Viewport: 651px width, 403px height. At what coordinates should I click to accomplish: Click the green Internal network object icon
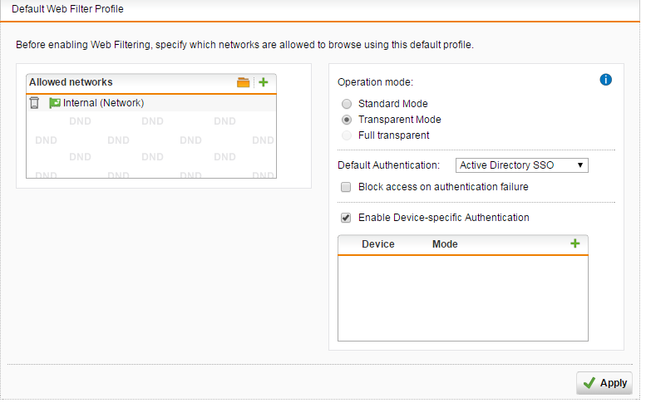[55, 104]
